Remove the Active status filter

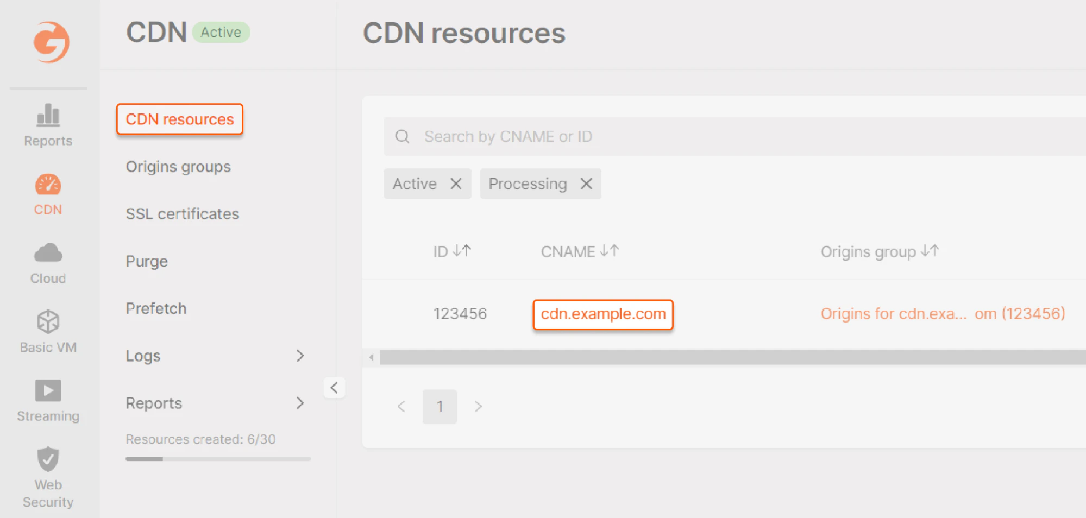click(456, 184)
